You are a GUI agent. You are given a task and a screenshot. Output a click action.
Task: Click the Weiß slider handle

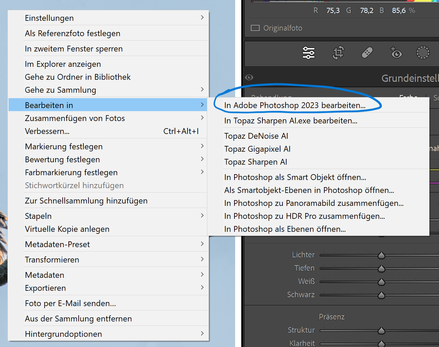coord(381,282)
